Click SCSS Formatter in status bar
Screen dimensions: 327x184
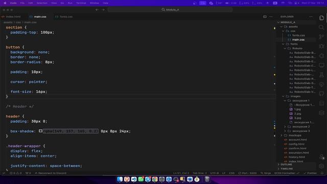click(287, 173)
